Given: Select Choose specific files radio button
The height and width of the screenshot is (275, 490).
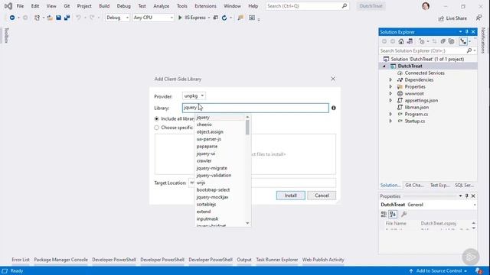Looking at the screenshot, I should coord(156,128).
